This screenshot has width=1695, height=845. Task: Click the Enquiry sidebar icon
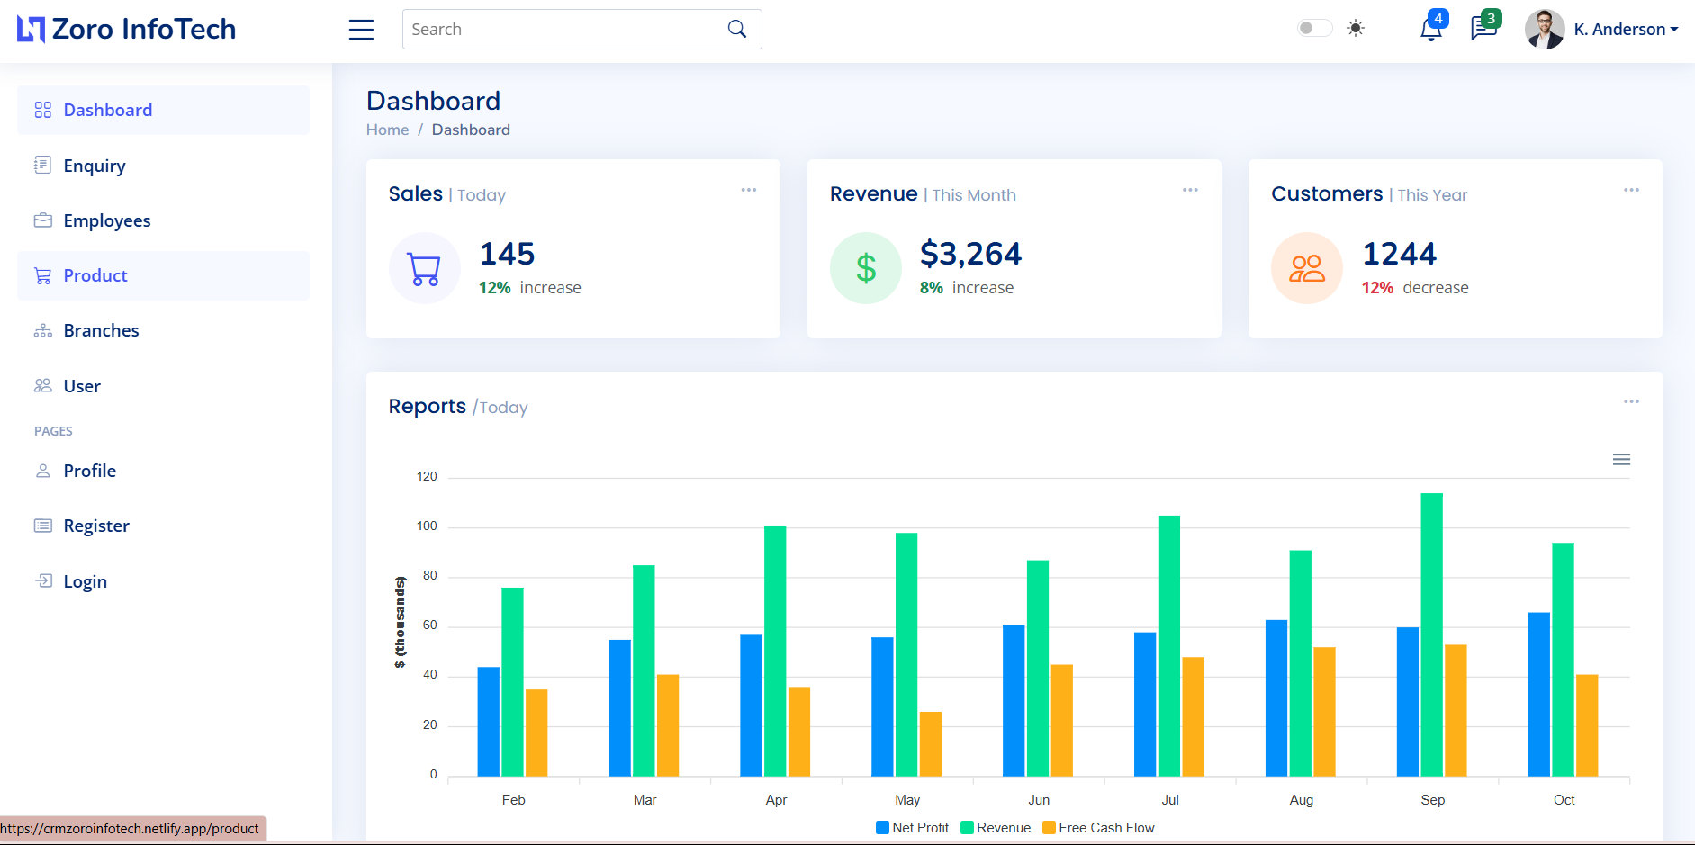click(42, 165)
